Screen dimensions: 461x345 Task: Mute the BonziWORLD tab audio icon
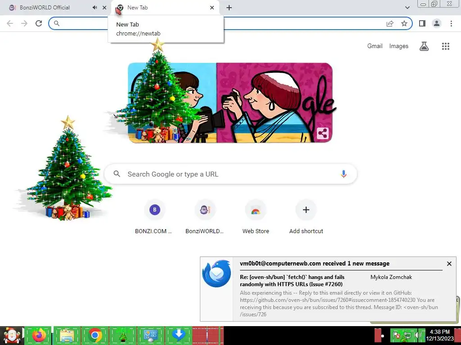tap(95, 8)
